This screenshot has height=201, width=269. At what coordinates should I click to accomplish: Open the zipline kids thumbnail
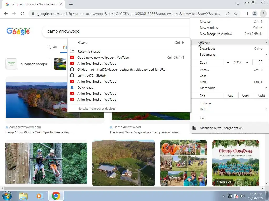pos(46,163)
